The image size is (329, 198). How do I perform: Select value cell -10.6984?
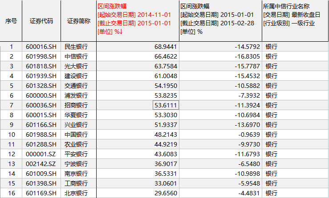220,115
